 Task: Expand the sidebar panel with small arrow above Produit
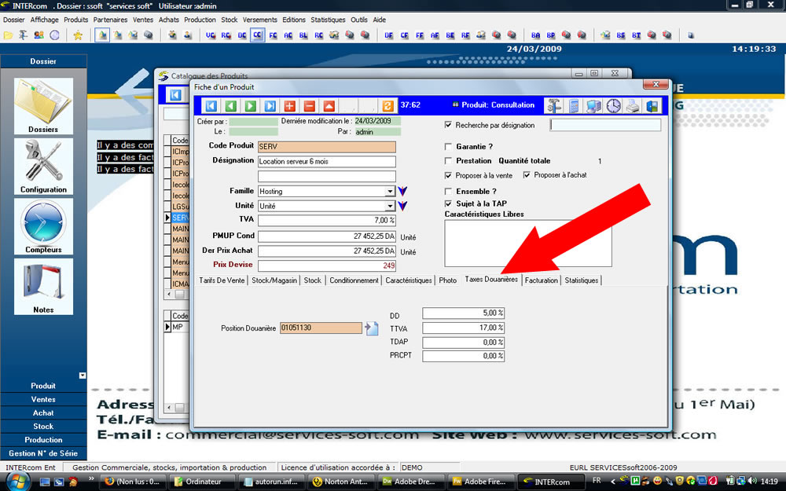pos(83,376)
